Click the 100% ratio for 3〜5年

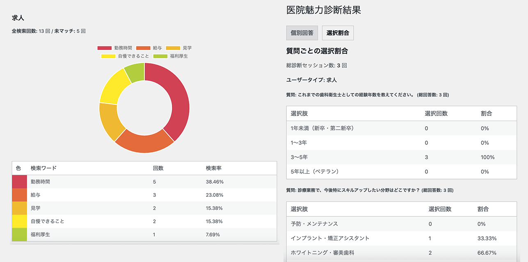[488, 157]
